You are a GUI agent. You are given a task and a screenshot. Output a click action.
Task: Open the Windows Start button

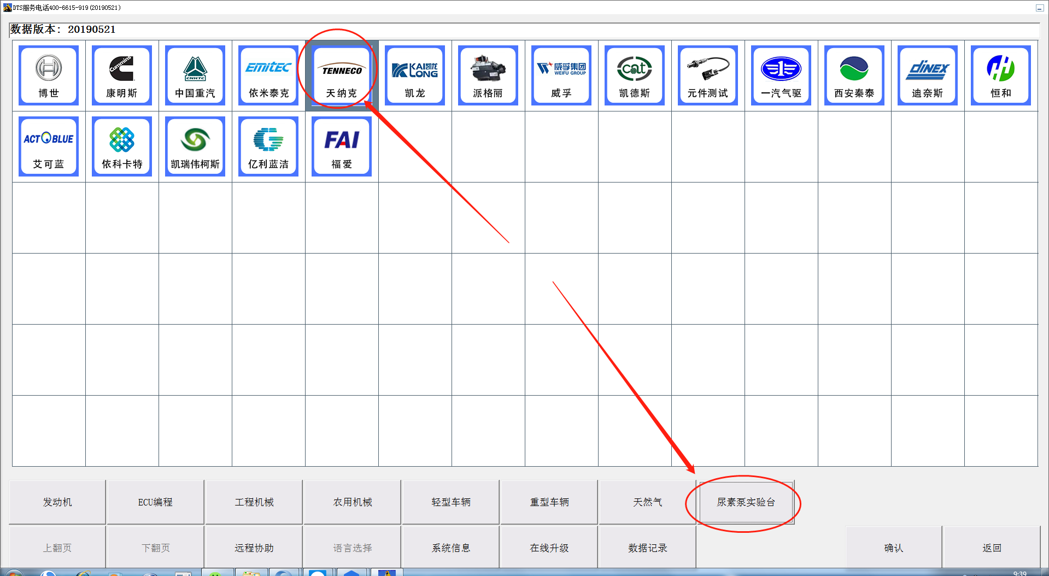coord(14,573)
